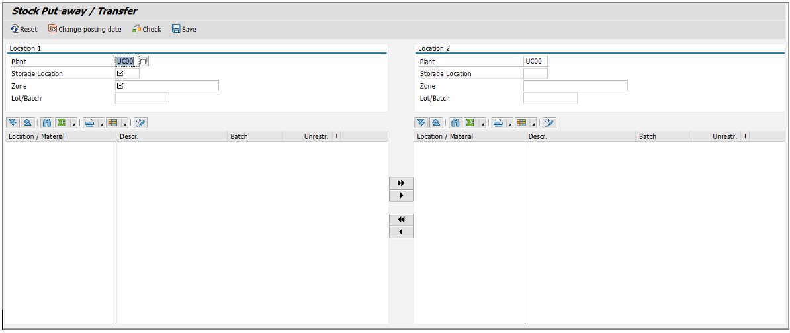
Task: Expand all nodes in Location 2 tree toolbar
Action: tap(421, 122)
